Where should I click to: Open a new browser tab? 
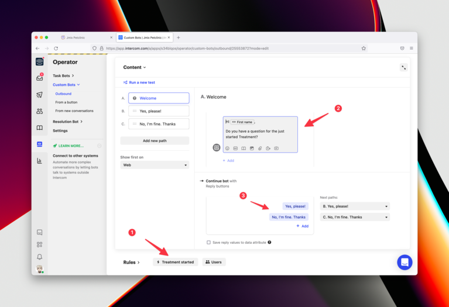tap(179, 37)
